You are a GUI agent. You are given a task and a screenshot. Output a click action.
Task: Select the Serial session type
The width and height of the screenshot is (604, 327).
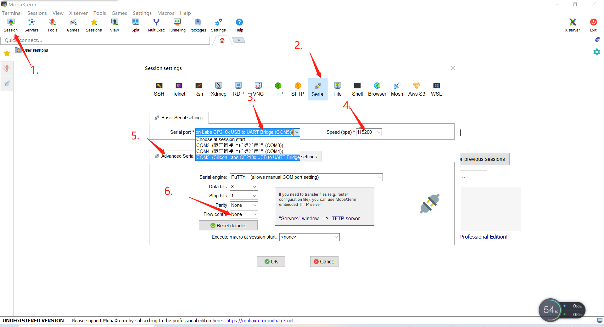point(317,89)
